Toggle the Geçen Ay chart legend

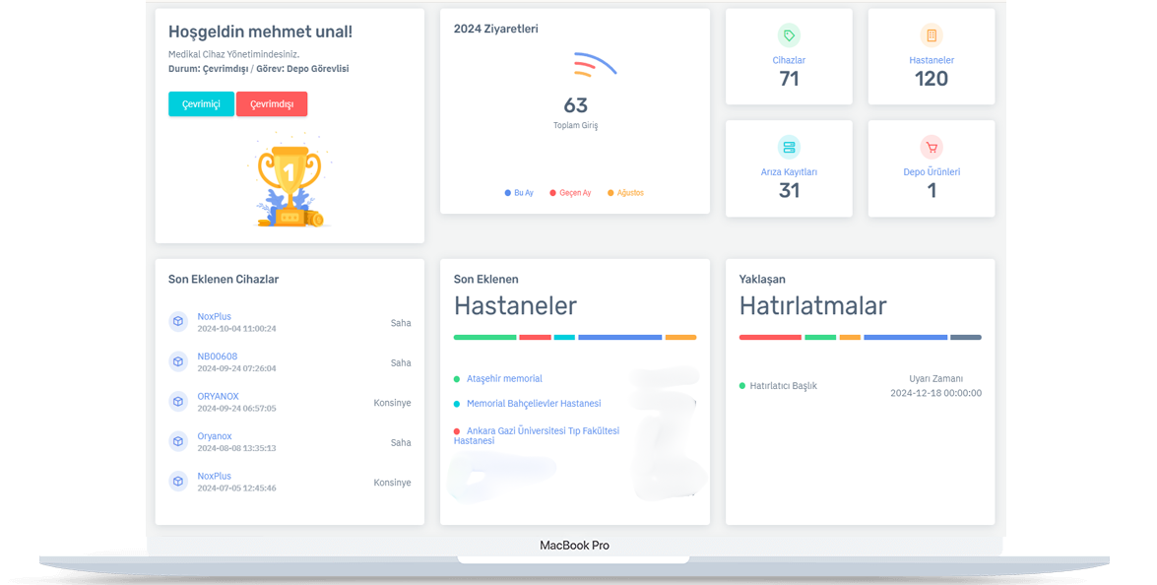(570, 193)
